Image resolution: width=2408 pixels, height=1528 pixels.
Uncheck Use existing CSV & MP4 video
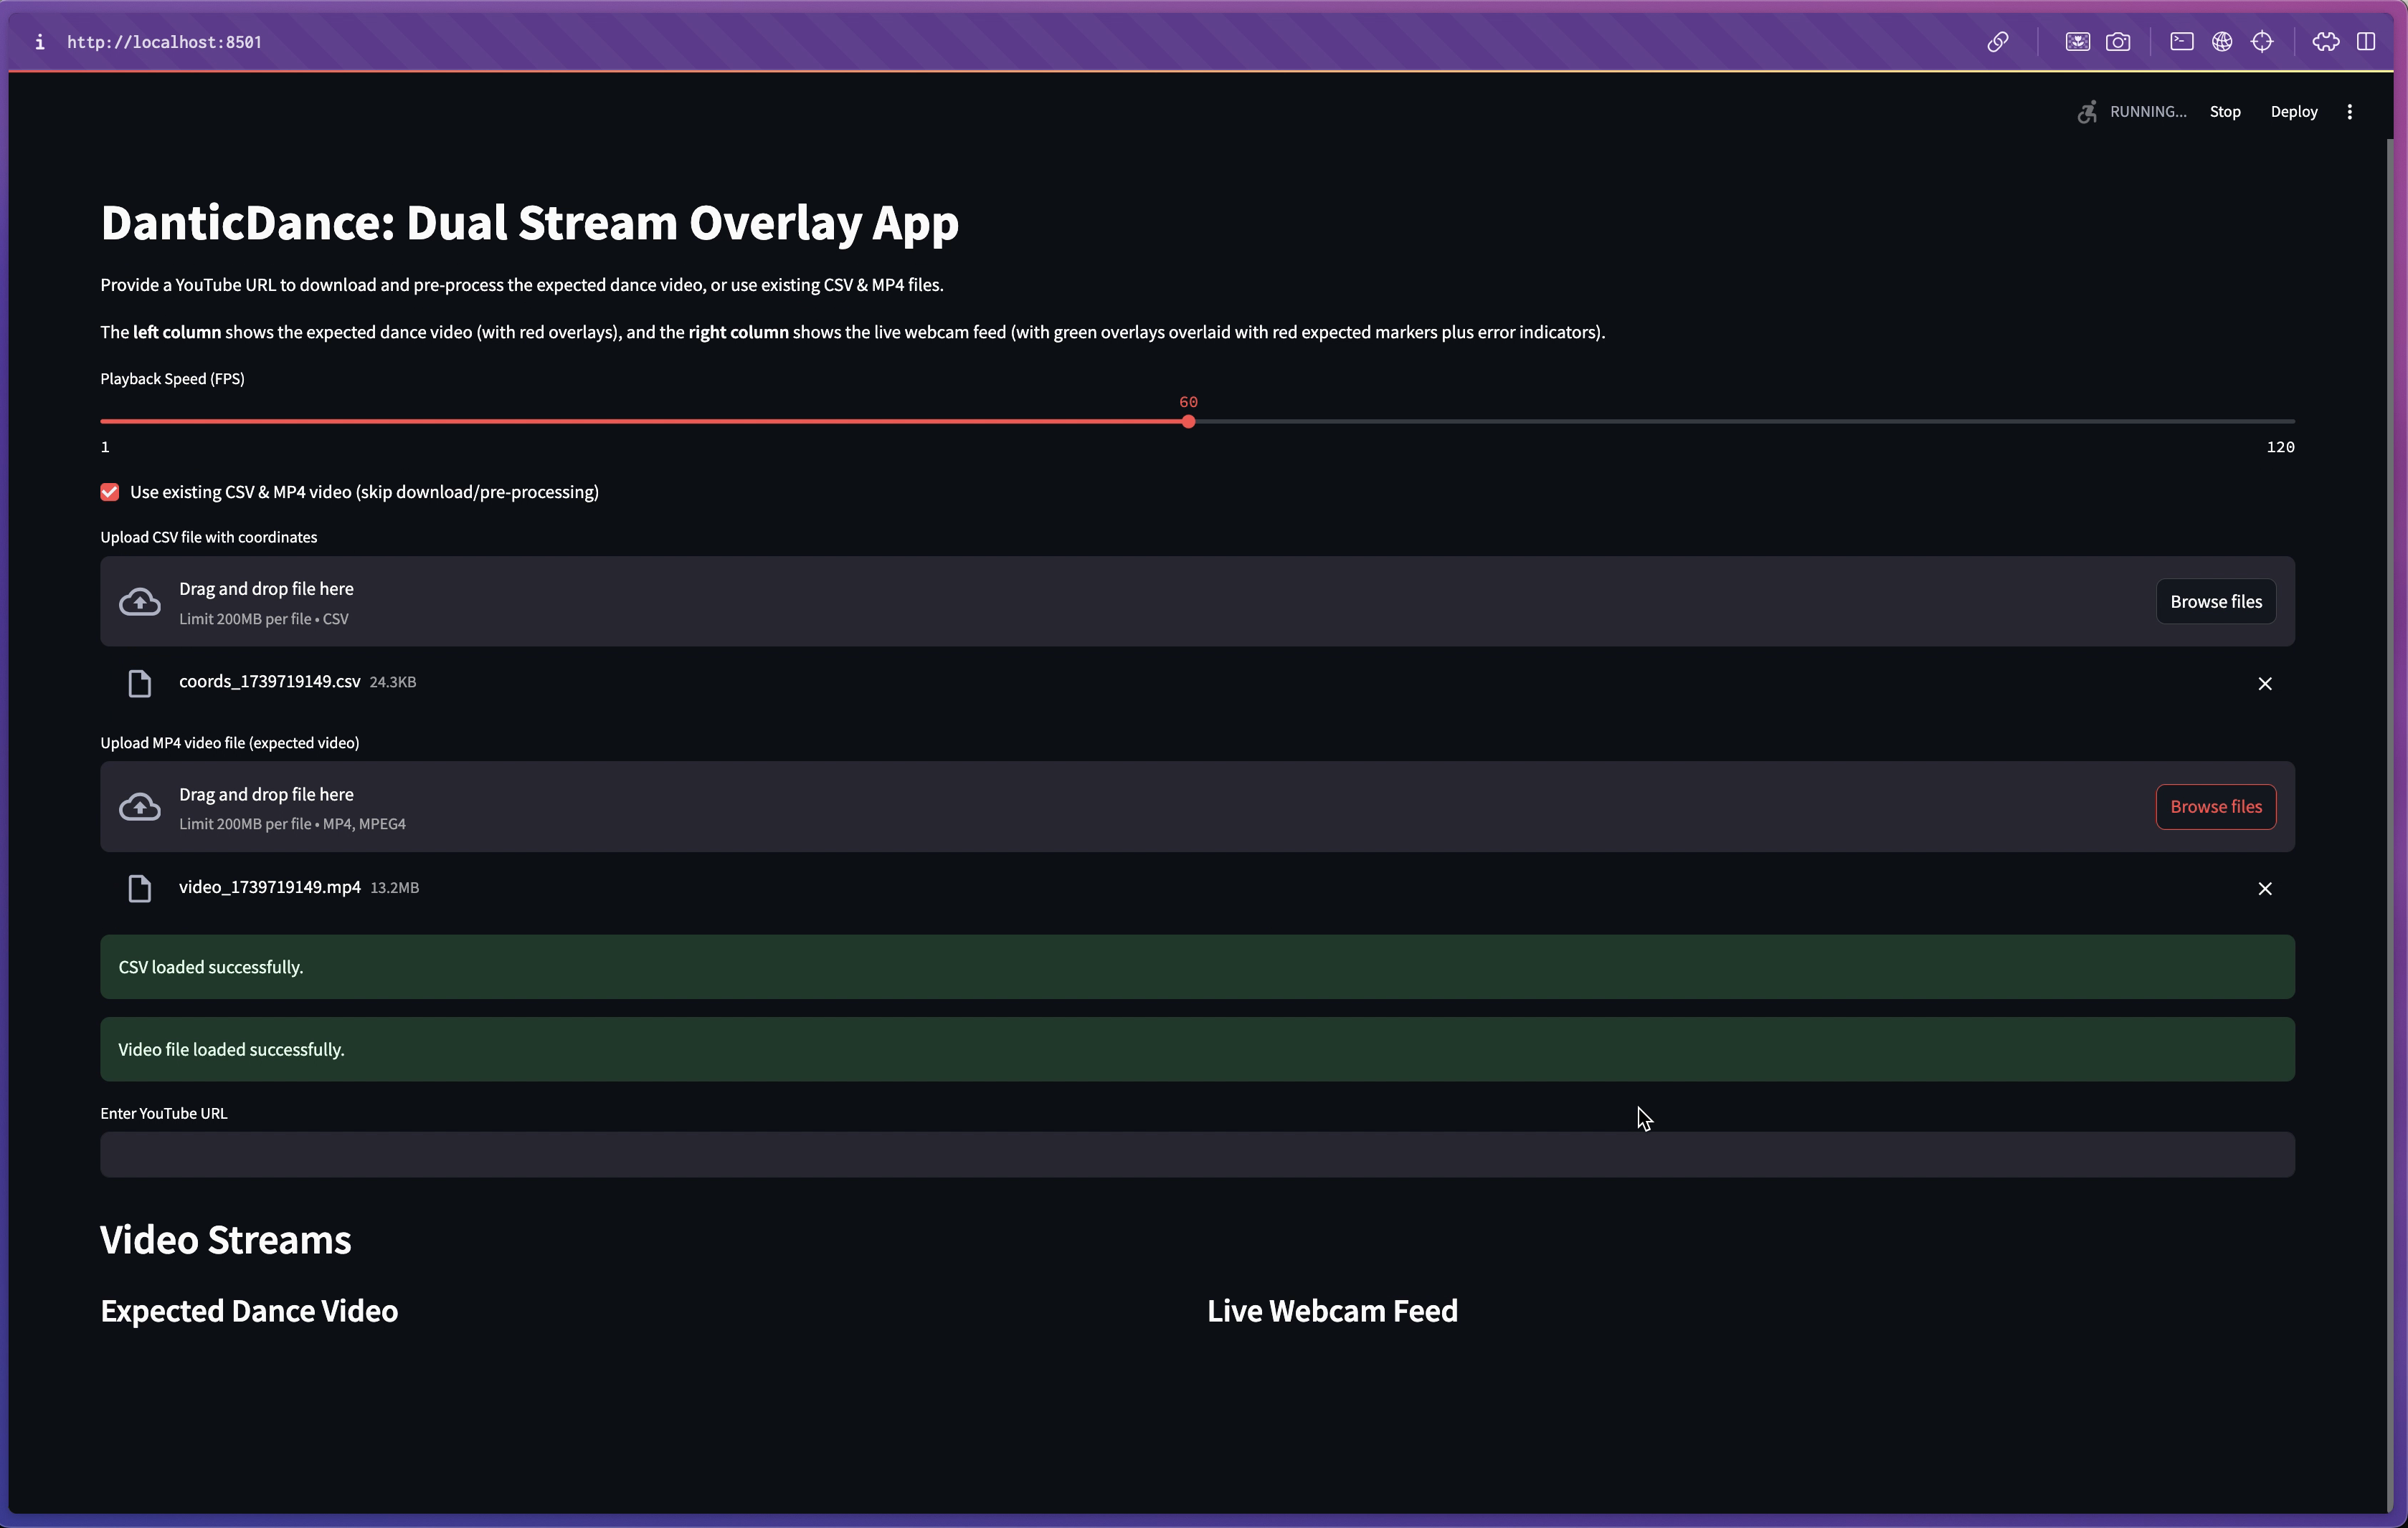point(110,492)
